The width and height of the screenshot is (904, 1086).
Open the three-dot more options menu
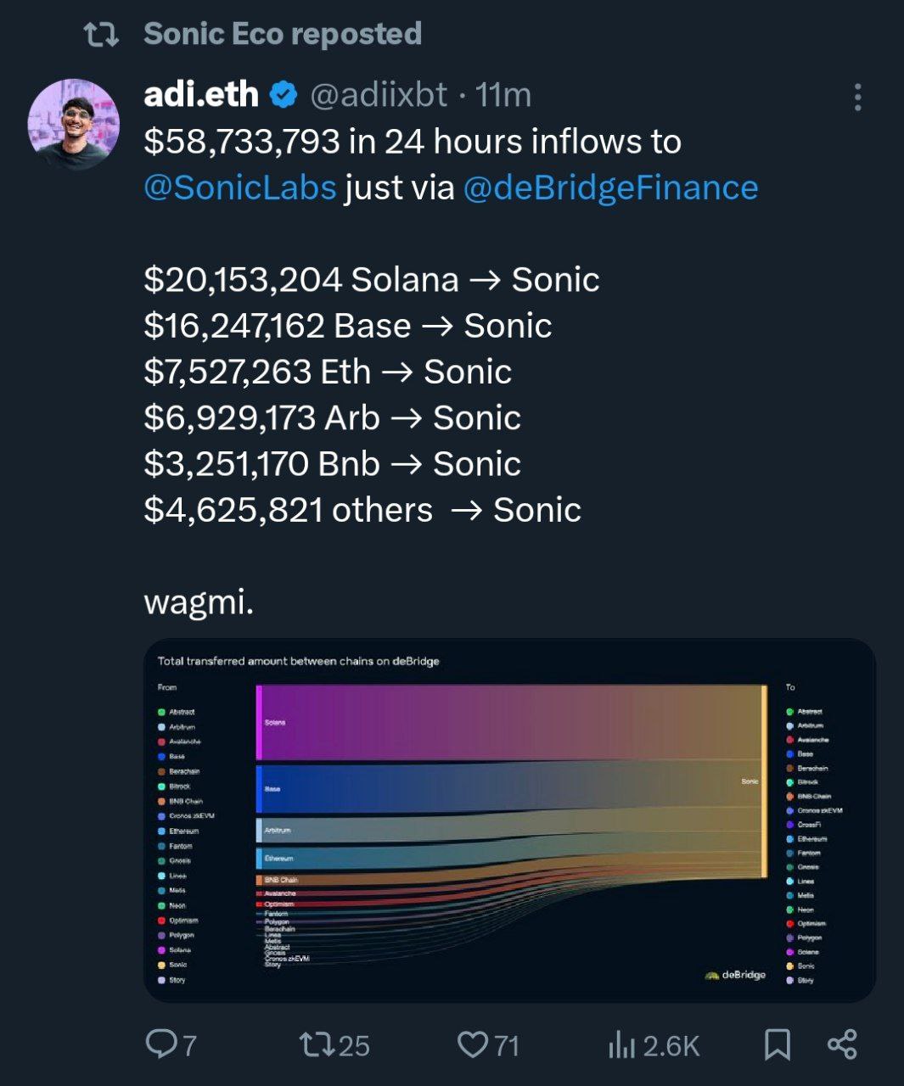pyautogui.click(x=858, y=98)
